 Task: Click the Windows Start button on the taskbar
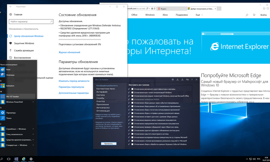coord(16,159)
